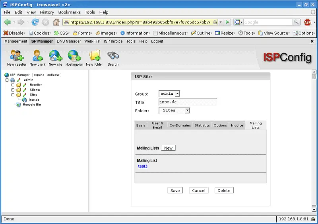318x224 pixels.
Task: Open the File menu
Action: coord(7,12)
